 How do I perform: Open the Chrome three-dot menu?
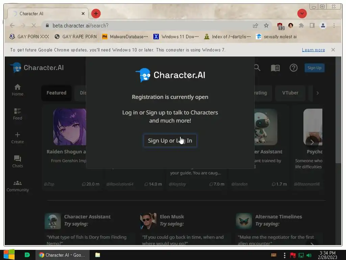pyautogui.click(x=334, y=25)
